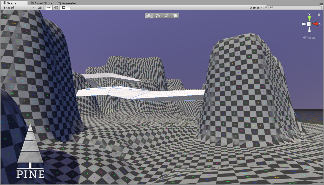Open the Asset Store tab
Screen dimensions: 324x185
point(42,3)
